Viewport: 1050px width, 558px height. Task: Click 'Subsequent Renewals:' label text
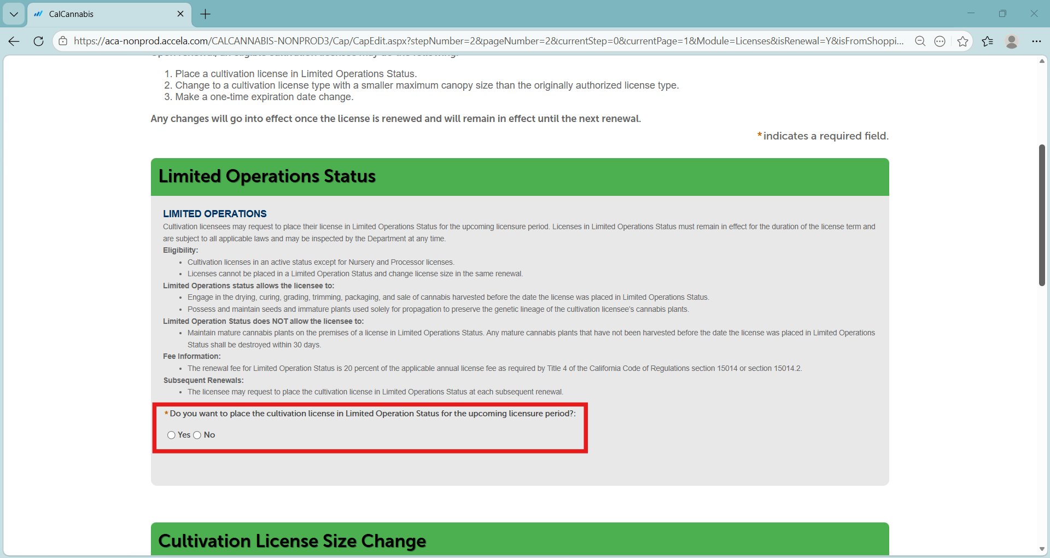[x=203, y=380]
